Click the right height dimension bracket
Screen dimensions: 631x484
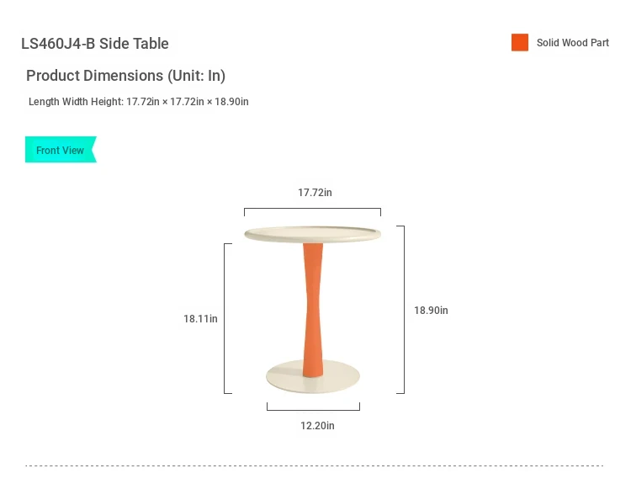point(400,310)
